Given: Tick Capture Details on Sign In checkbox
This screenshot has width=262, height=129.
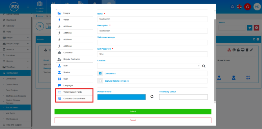Looking at the screenshot, I should click(x=100, y=81).
